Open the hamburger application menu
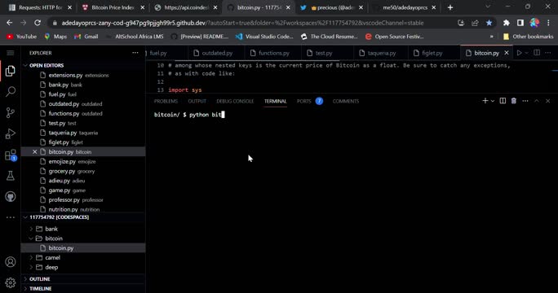 [11, 53]
